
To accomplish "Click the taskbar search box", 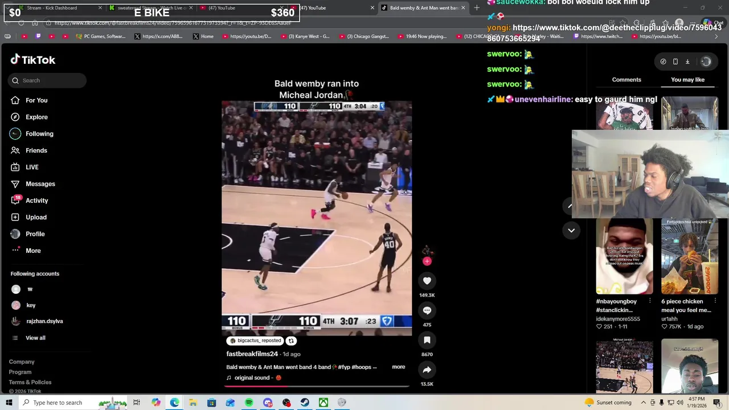I will (74, 403).
